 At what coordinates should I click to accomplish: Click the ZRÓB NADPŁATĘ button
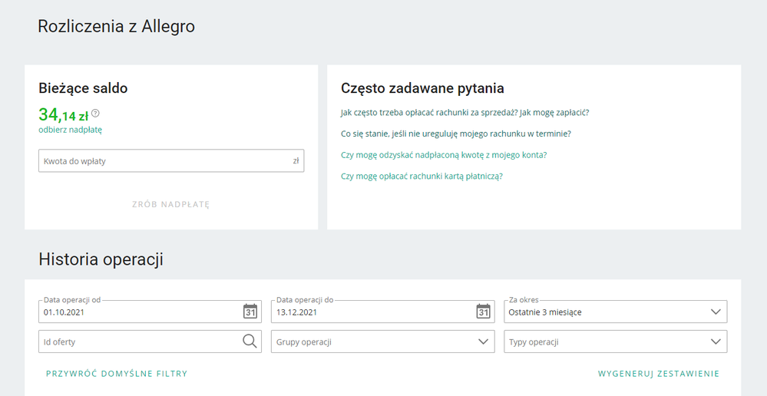point(170,204)
